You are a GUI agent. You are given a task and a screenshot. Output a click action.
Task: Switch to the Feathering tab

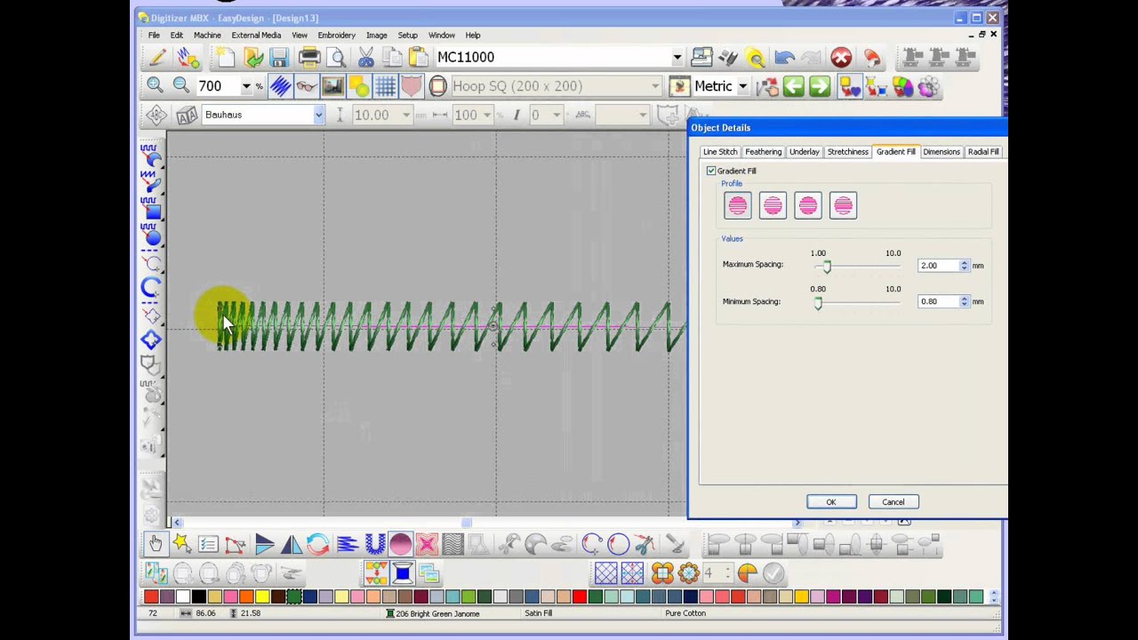pyautogui.click(x=763, y=152)
